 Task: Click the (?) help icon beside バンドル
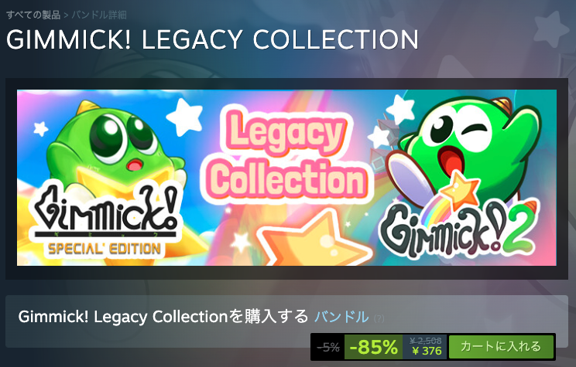(x=379, y=318)
